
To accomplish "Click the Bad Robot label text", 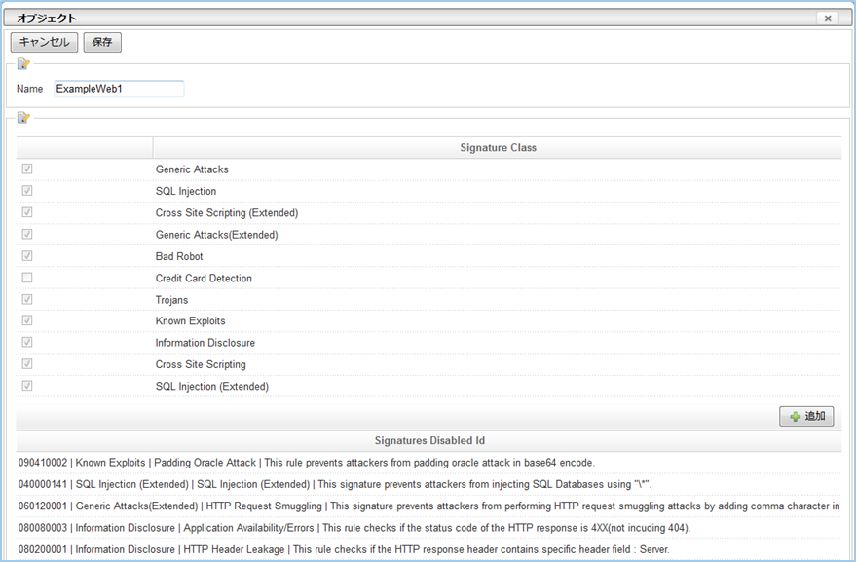I will [x=179, y=256].
